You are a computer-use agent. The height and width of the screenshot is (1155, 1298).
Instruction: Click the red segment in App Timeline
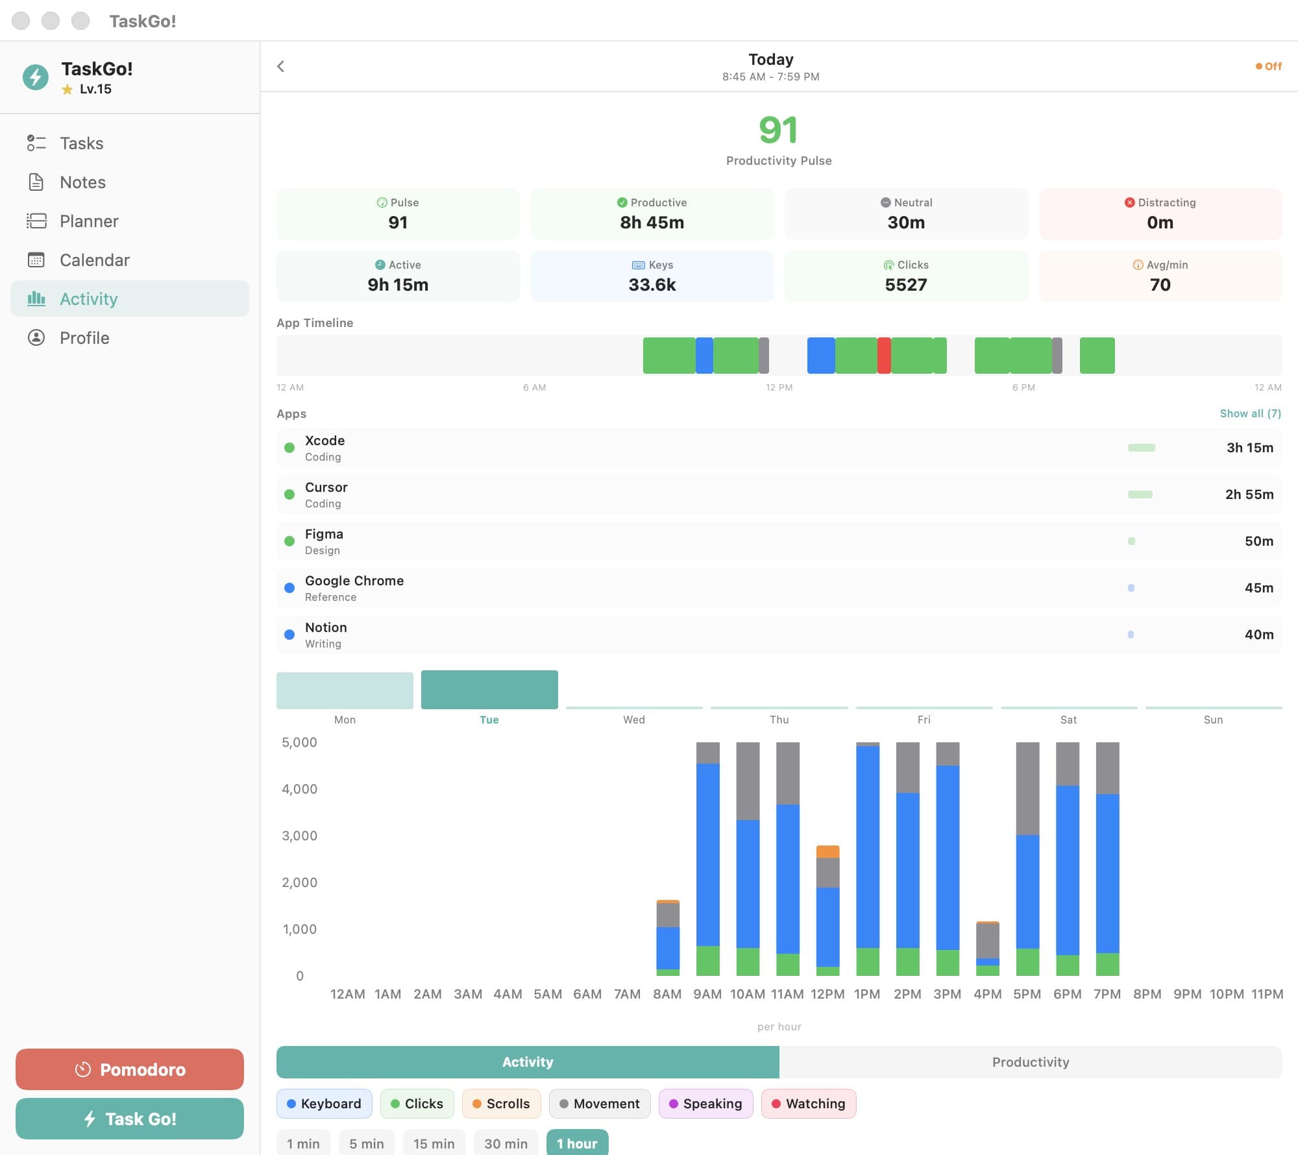tap(884, 356)
